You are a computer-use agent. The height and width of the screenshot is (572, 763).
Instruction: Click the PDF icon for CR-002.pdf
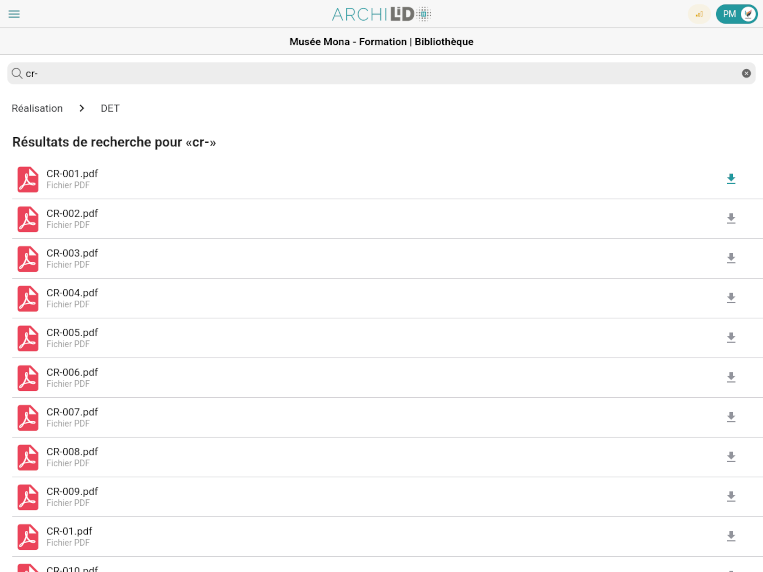point(28,219)
